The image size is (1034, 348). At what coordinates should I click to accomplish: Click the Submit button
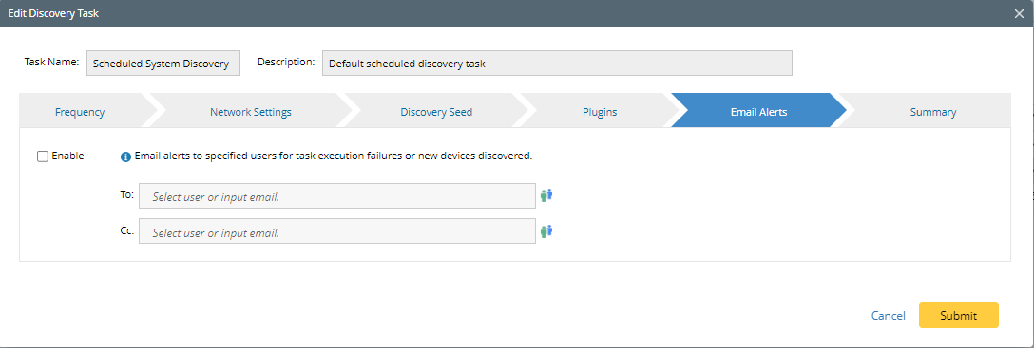pyautogui.click(x=959, y=315)
